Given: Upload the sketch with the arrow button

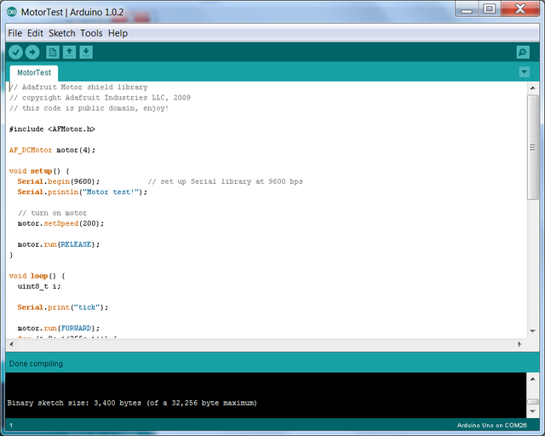Looking at the screenshot, I should pyautogui.click(x=32, y=52).
